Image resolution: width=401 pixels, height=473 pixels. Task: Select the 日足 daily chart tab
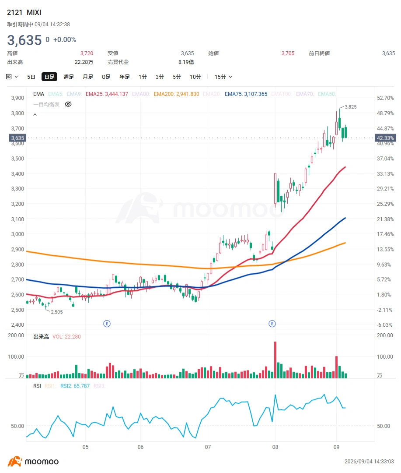click(x=49, y=77)
